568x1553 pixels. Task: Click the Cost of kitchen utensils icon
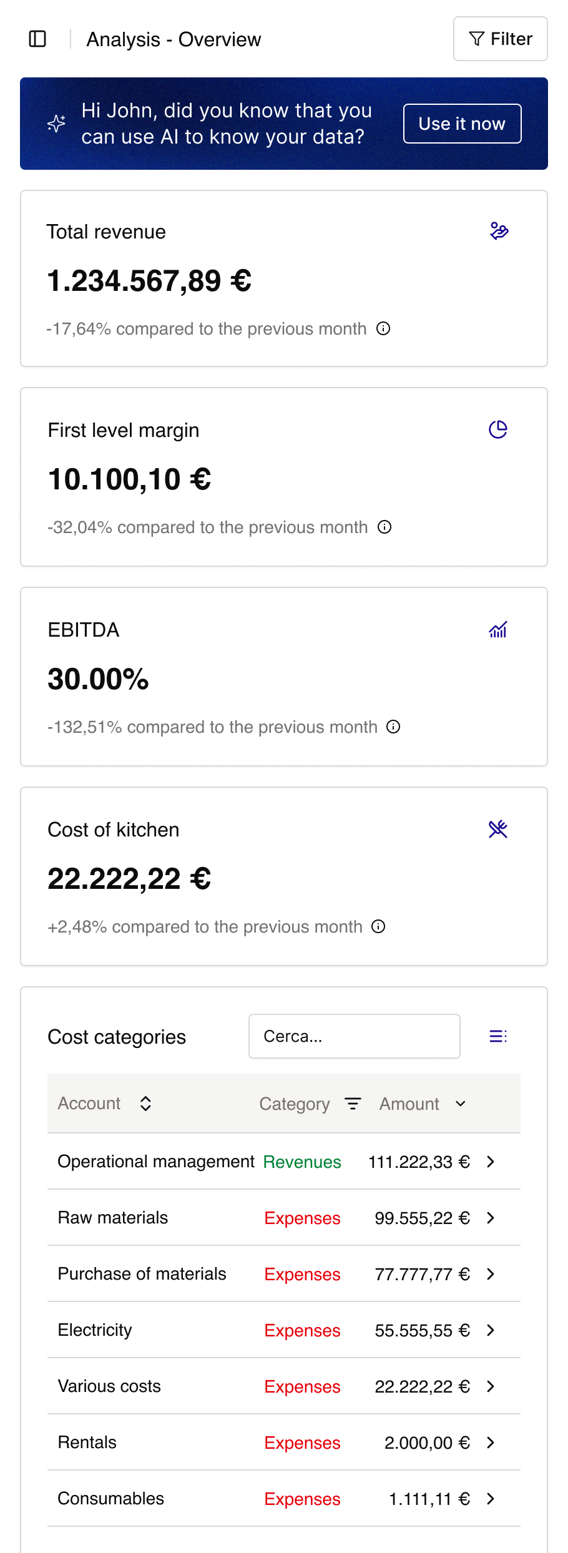(498, 829)
